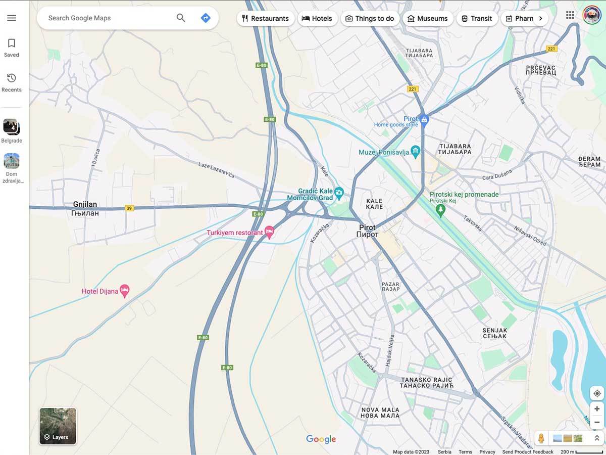Image resolution: width=606 pixels, height=455 pixels.
Task: Toggle the Layers panel open
Action: point(58,426)
